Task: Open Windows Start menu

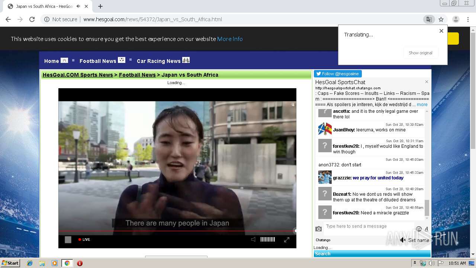Action: point(10,263)
